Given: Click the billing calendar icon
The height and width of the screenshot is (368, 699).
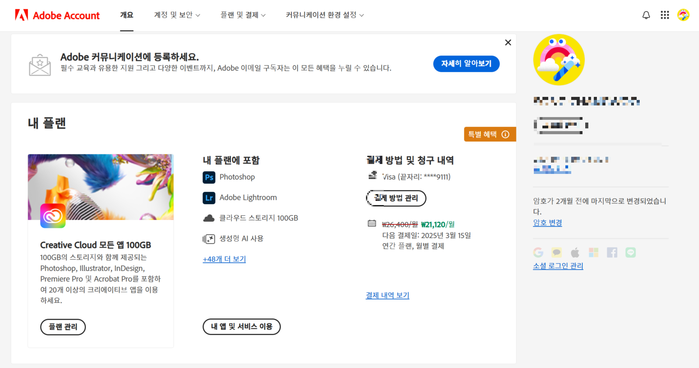Looking at the screenshot, I should tap(372, 223).
